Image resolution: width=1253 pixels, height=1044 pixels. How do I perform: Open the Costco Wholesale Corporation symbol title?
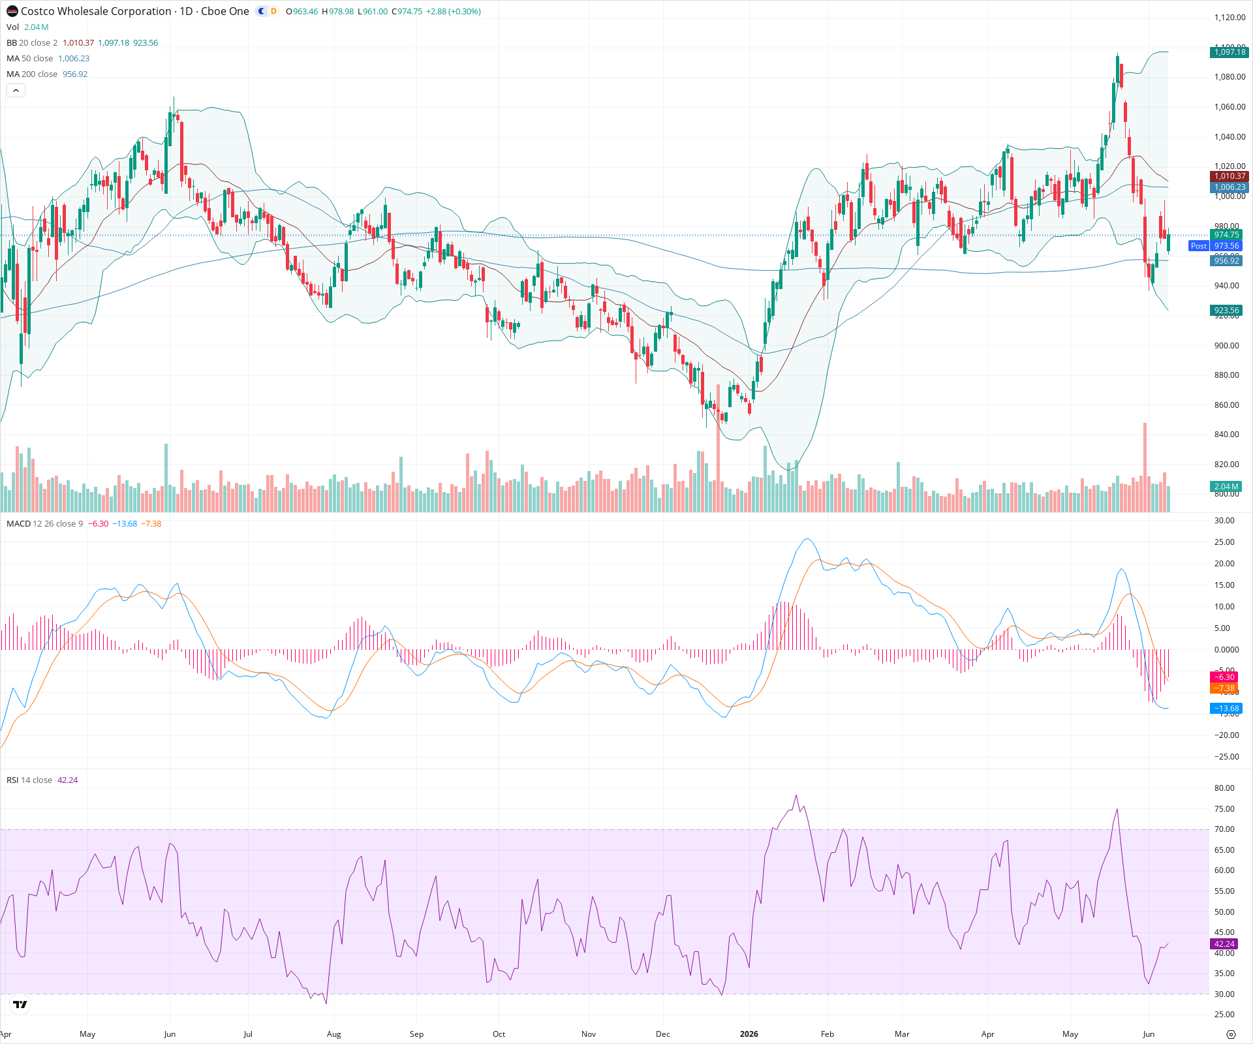coord(96,11)
